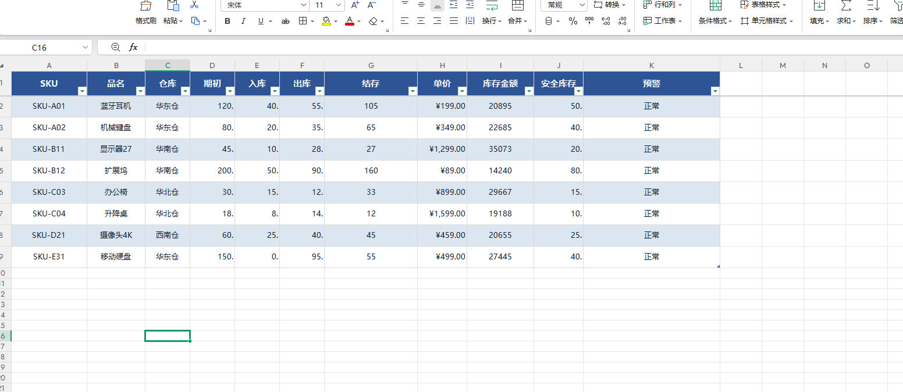903x392 pixels.
Task: Click the cell borders icon
Action: pos(303,21)
